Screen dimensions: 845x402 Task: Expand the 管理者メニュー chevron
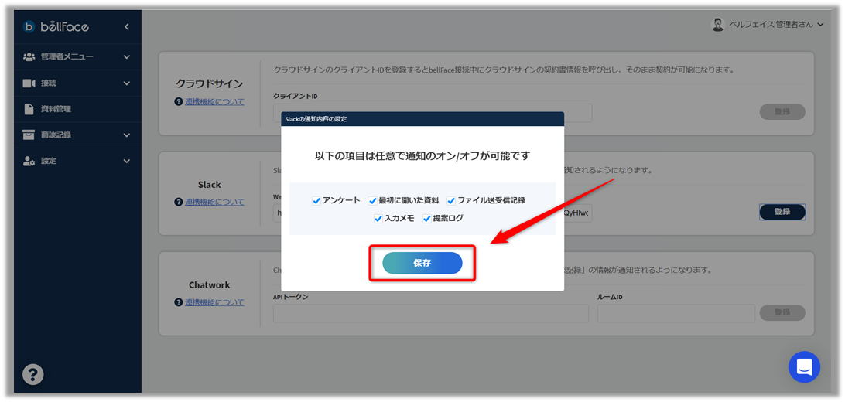(x=127, y=56)
